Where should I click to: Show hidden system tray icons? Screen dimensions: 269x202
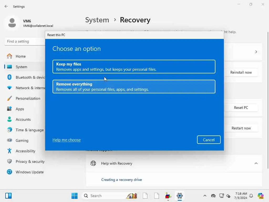(x=205, y=196)
